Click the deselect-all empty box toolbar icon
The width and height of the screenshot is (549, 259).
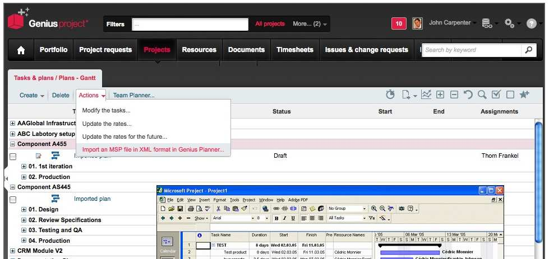click(510, 95)
